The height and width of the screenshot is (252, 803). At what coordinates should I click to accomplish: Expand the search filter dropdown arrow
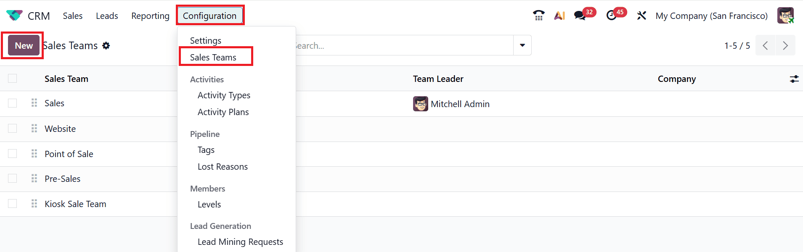click(522, 45)
